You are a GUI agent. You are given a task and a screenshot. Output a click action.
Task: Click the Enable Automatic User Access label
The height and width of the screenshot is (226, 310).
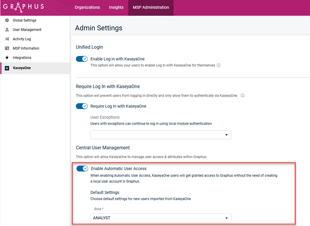[119, 168]
